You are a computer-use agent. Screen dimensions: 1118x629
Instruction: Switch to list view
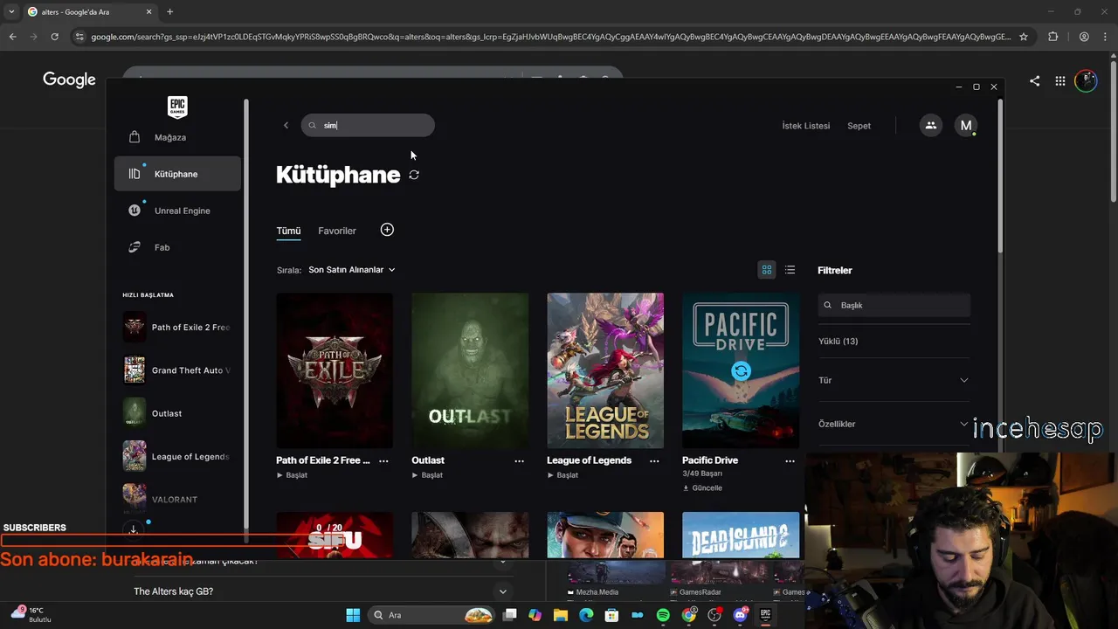coord(790,270)
